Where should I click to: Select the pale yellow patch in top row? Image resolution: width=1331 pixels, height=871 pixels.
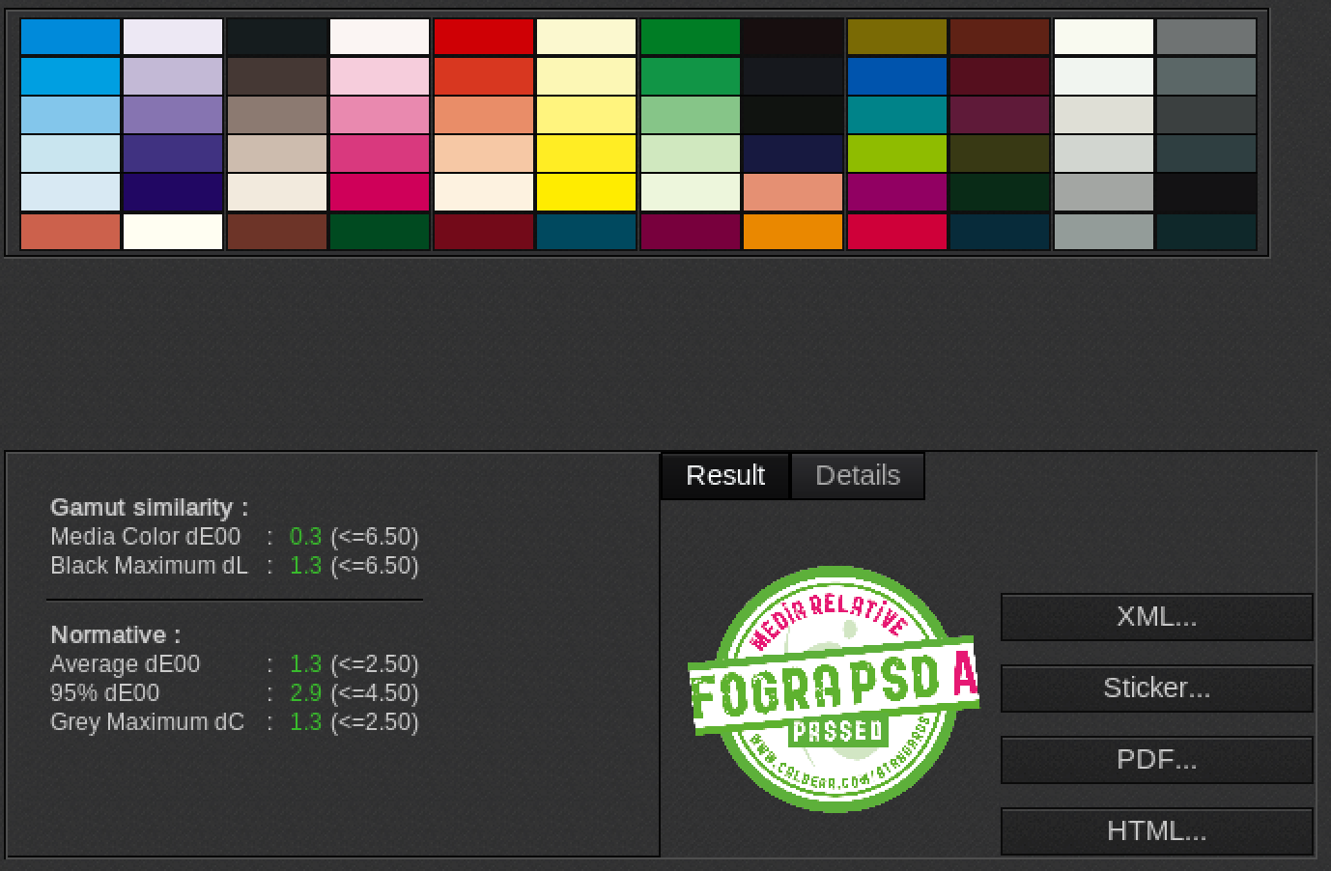pyautogui.click(x=586, y=38)
